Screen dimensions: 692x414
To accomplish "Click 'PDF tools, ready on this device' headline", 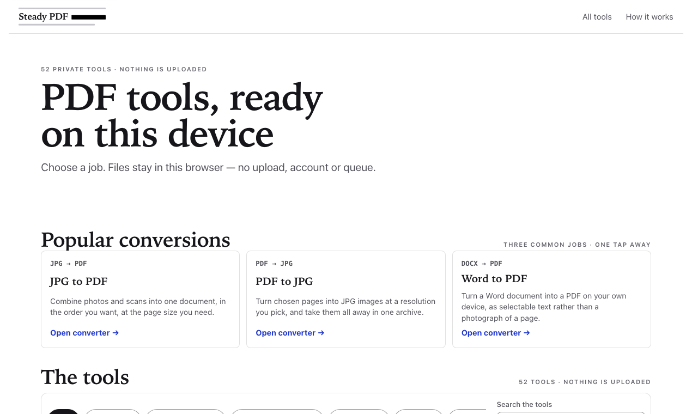I will pos(182,115).
